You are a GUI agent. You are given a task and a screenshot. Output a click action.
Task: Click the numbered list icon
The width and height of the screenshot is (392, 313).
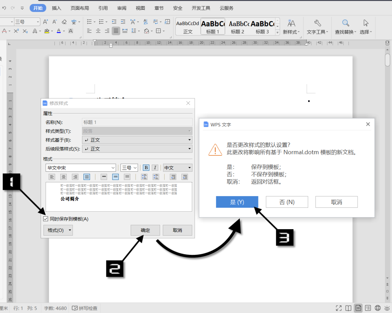click(101, 22)
